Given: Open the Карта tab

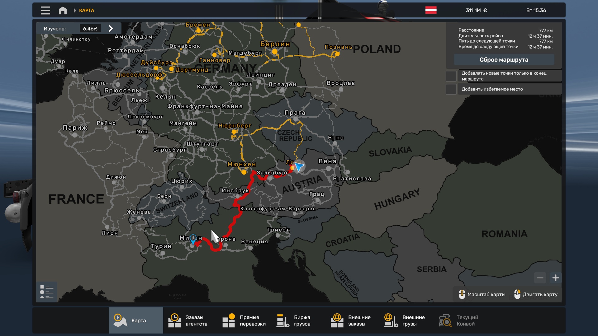Looking at the screenshot, I should [136, 320].
